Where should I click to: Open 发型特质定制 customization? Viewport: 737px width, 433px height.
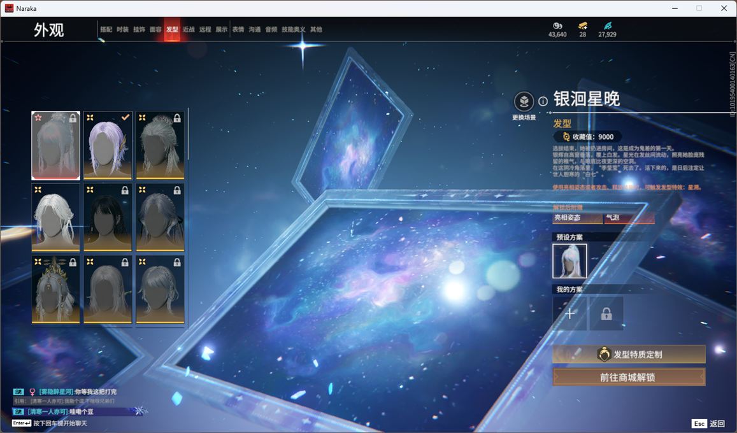(x=629, y=355)
